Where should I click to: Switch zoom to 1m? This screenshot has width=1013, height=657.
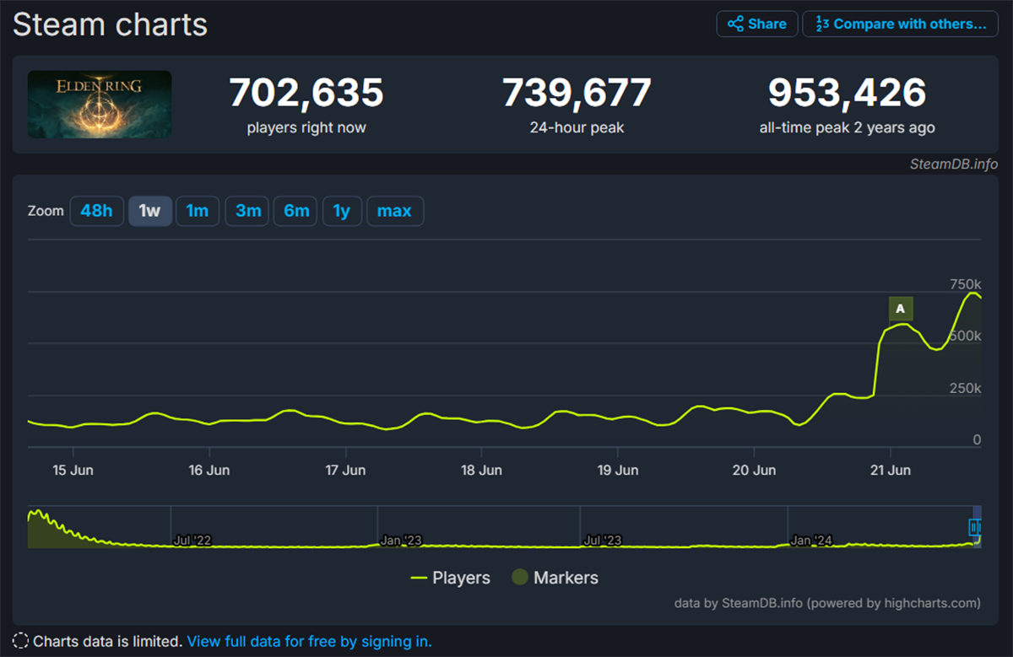(x=198, y=211)
